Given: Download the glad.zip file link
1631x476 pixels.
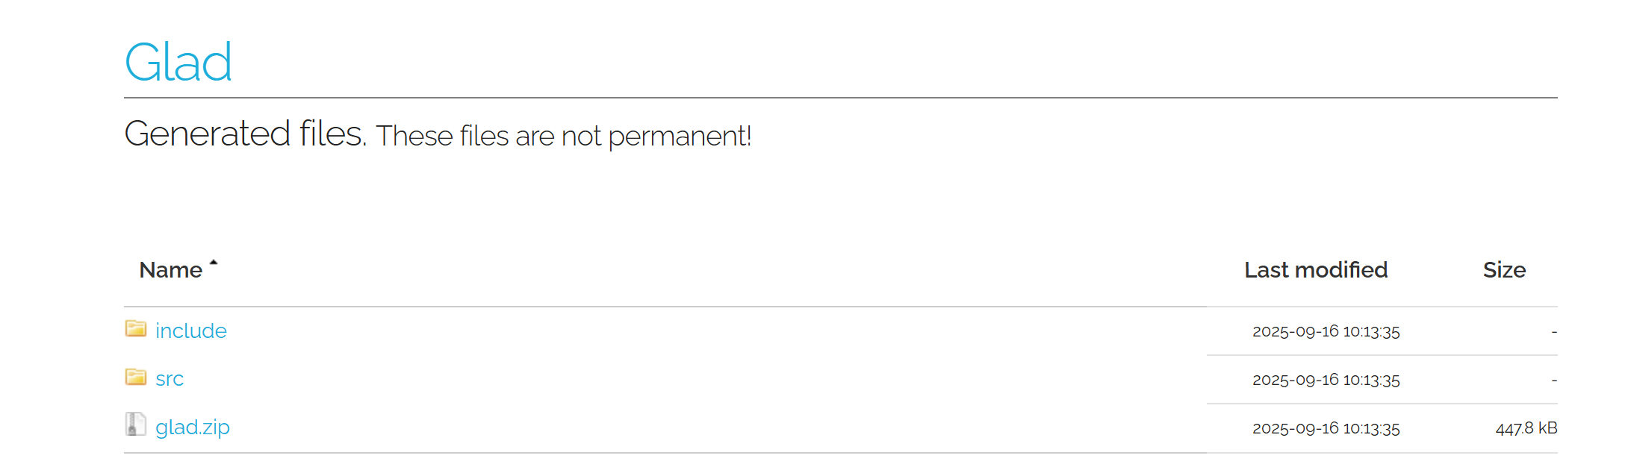Looking at the screenshot, I should (193, 428).
